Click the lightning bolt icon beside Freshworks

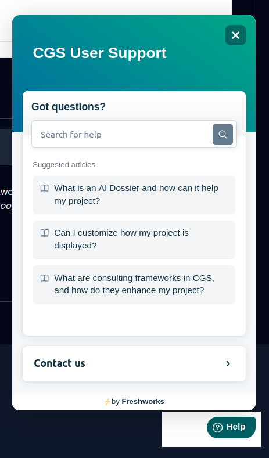click(107, 402)
